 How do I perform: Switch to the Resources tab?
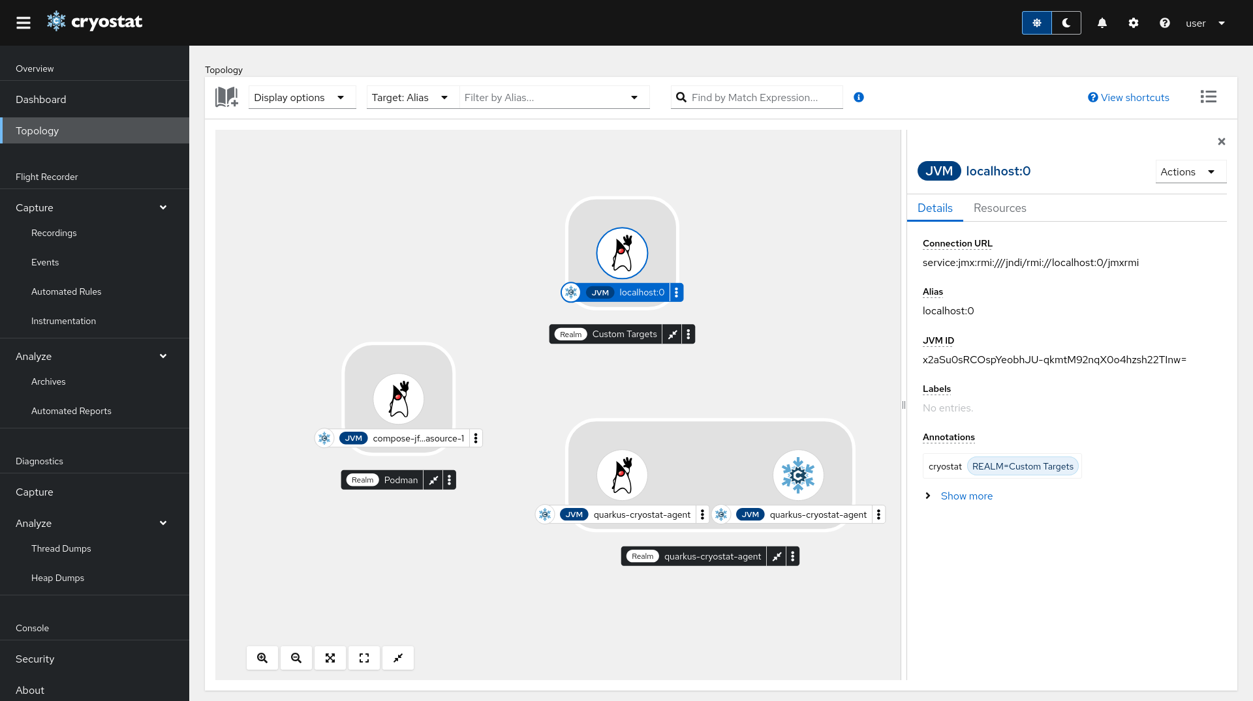point(999,208)
